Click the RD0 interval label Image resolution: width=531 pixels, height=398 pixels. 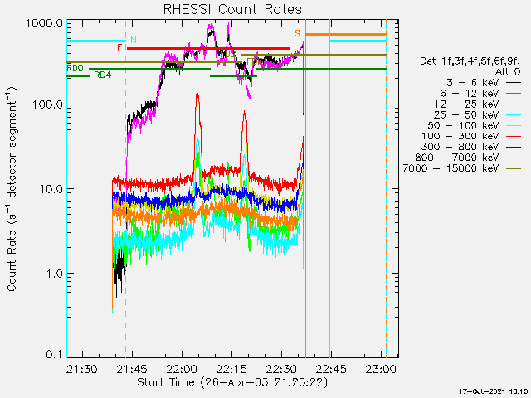pos(75,68)
